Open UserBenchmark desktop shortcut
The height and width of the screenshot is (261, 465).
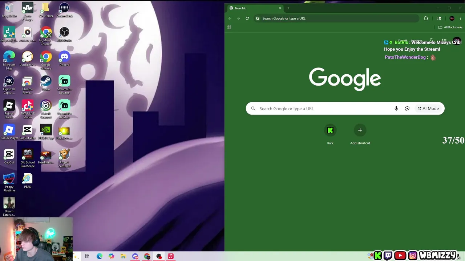pyautogui.click(x=28, y=59)
